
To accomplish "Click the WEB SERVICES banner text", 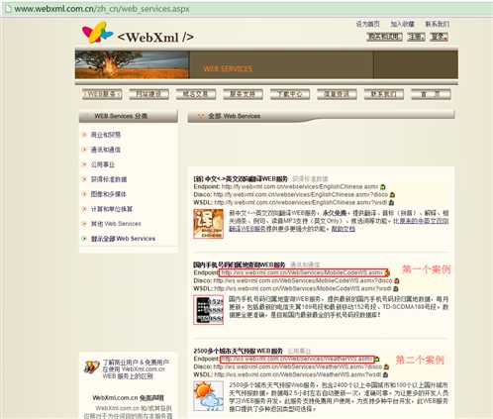I will (229, 69).
